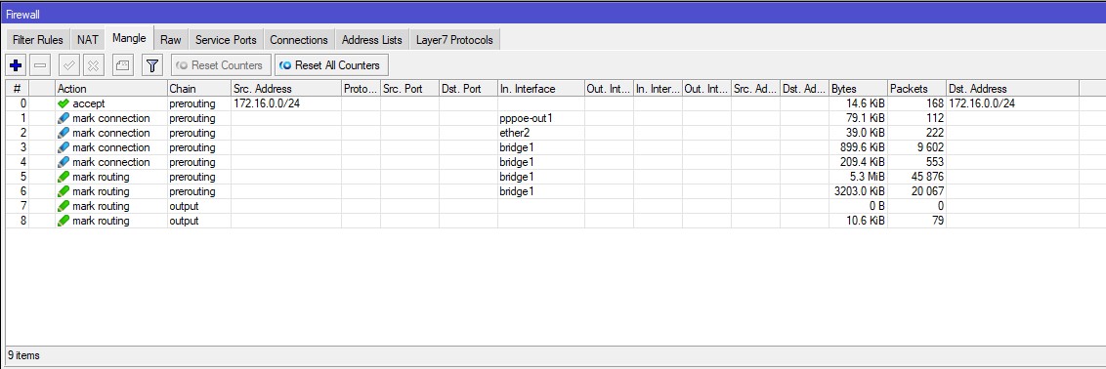Screen dimensions: 1106x369
Task: Open the NAT tab
Action: tap(88, 40)
